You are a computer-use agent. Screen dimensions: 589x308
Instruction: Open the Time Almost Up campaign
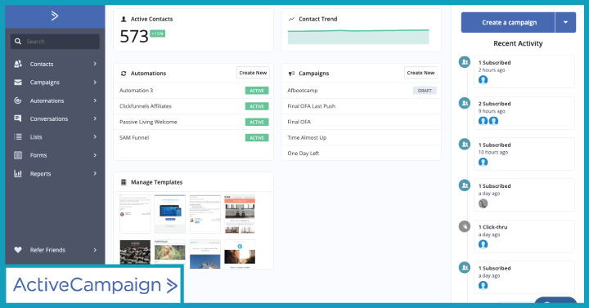(362, 138)
